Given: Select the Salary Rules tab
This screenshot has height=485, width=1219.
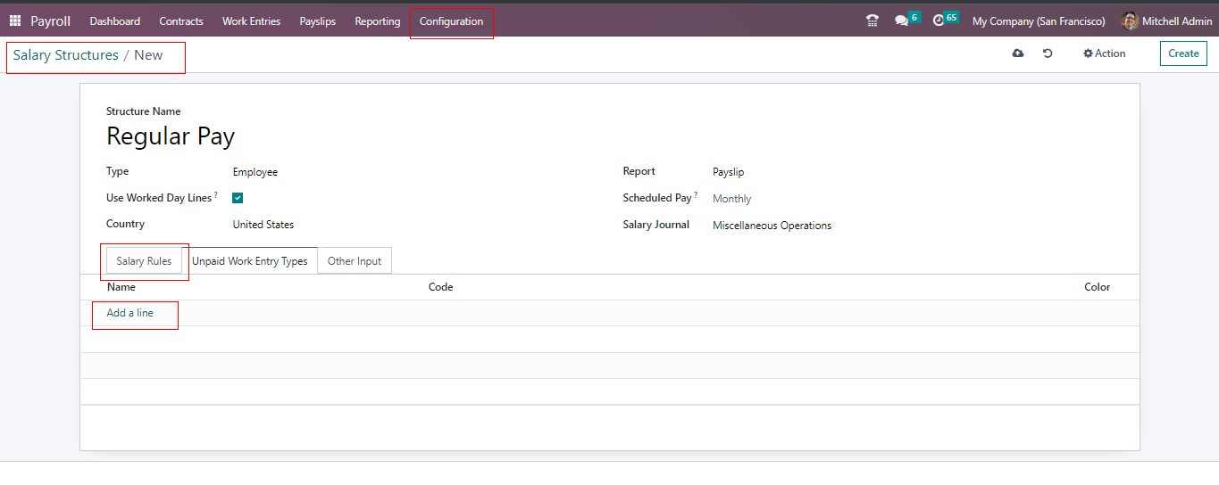Looking at the screenshot, I should (144, 261).
